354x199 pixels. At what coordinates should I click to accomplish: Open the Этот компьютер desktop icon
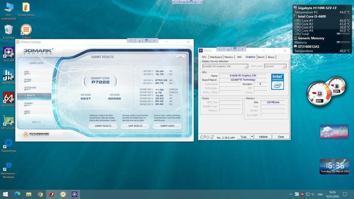click(8, 11)
